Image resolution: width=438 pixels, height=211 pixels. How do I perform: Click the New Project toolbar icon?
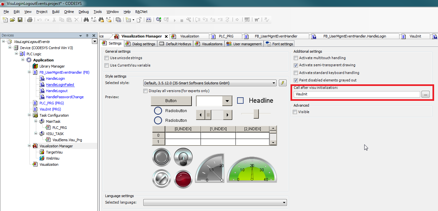tap(5, 20)
